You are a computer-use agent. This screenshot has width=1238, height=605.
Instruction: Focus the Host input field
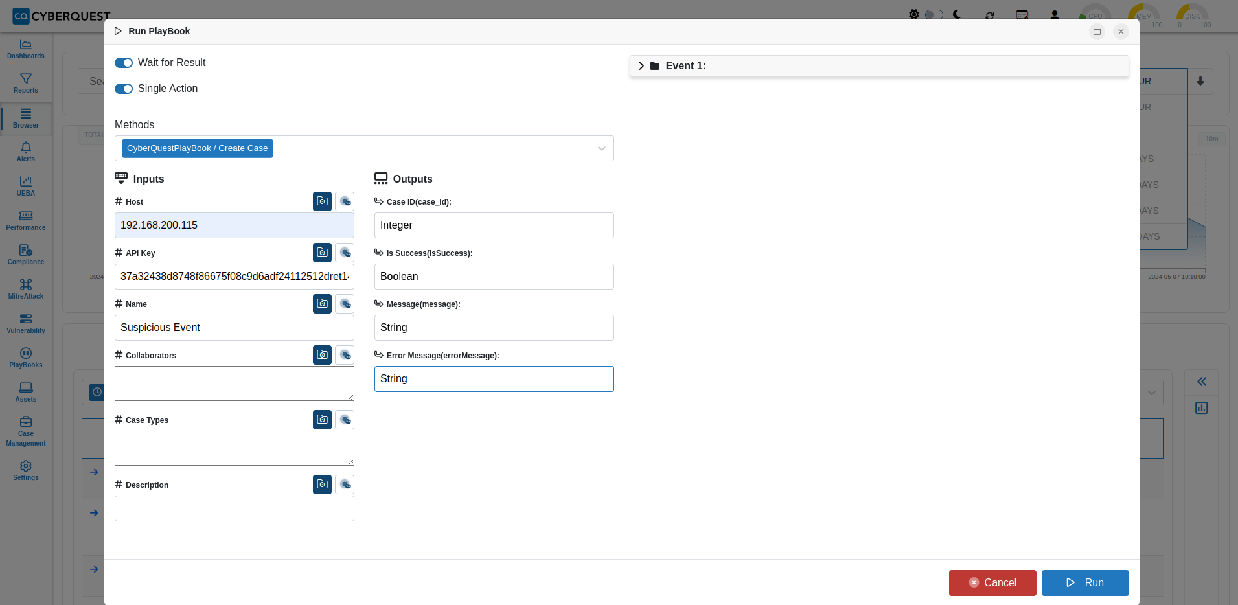pos(235,225)
